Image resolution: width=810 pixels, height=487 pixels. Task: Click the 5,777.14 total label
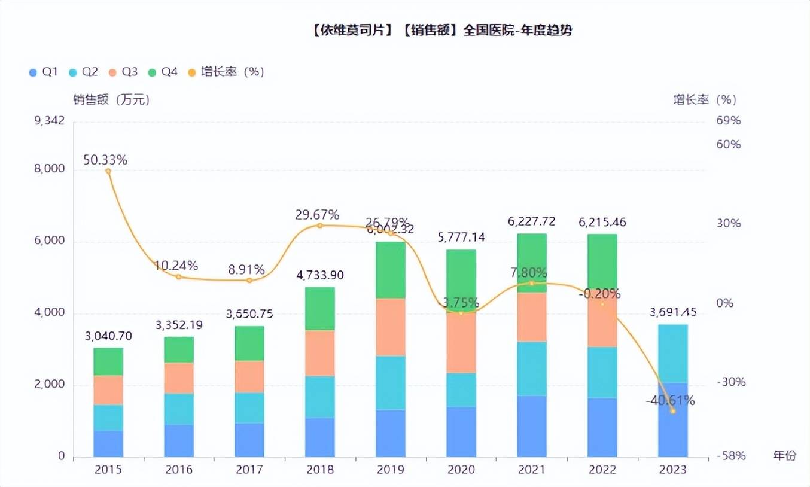point(461,238)
